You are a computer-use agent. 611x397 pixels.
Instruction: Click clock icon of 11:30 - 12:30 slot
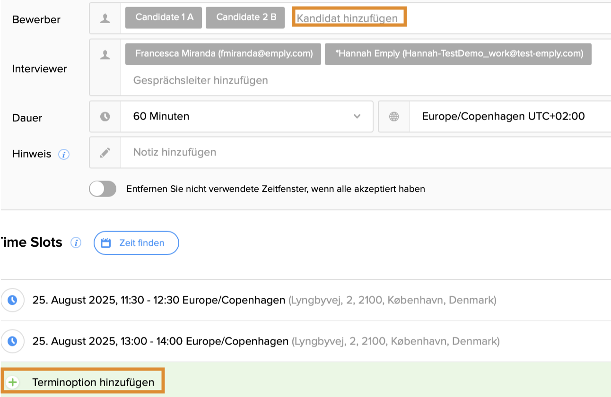coord(12,300)
